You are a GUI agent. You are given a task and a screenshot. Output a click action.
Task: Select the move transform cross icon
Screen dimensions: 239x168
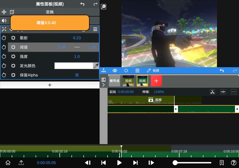pos(4,12)
